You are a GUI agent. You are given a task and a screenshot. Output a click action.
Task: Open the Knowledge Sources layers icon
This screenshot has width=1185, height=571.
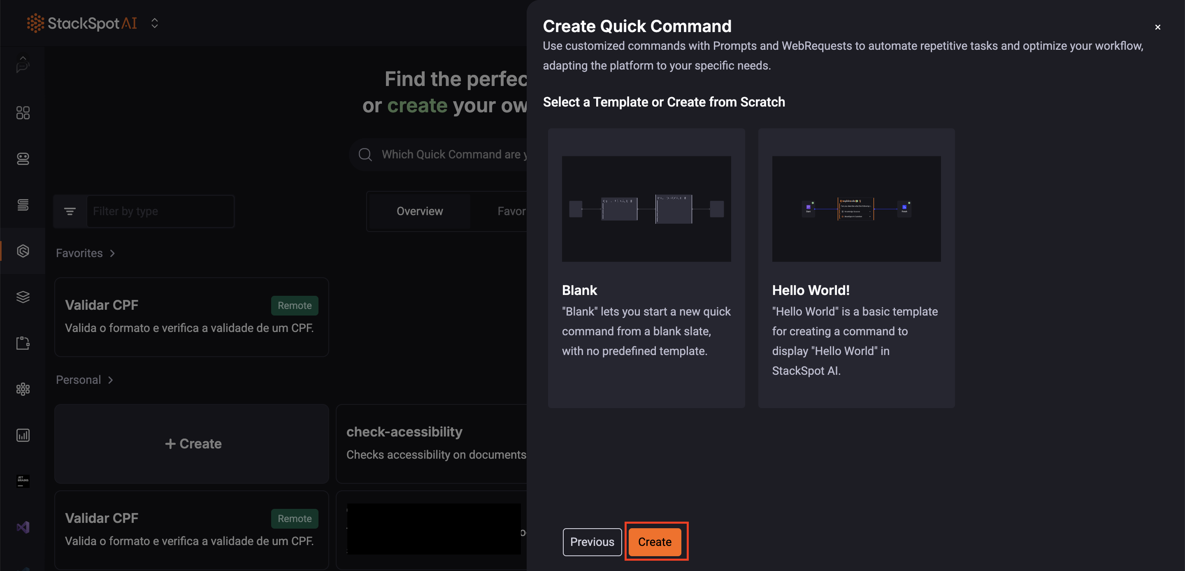[x=23, y=297]
